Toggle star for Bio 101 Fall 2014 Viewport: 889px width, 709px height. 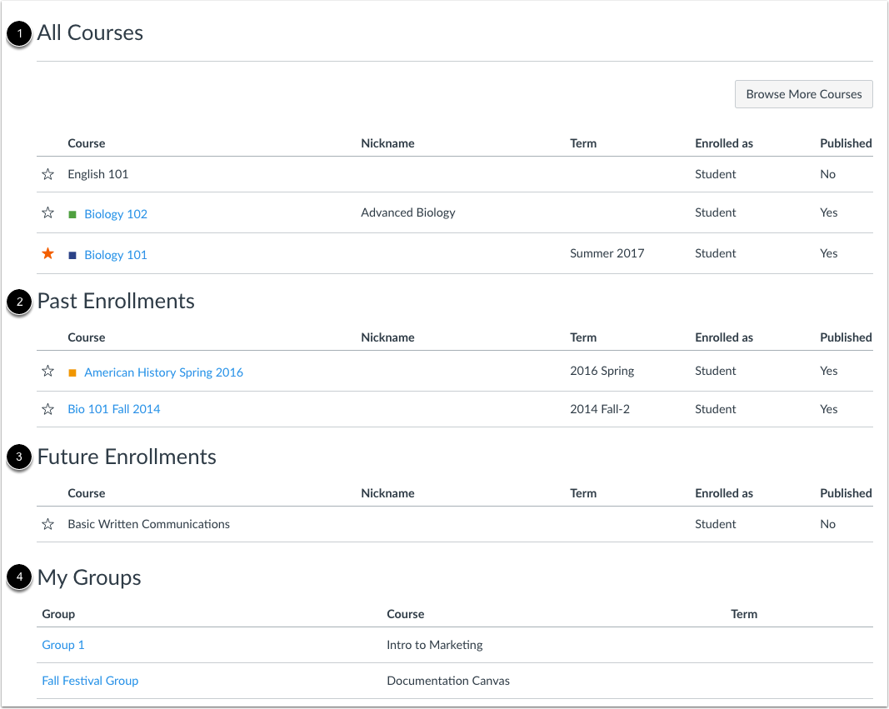coord(47,409)
